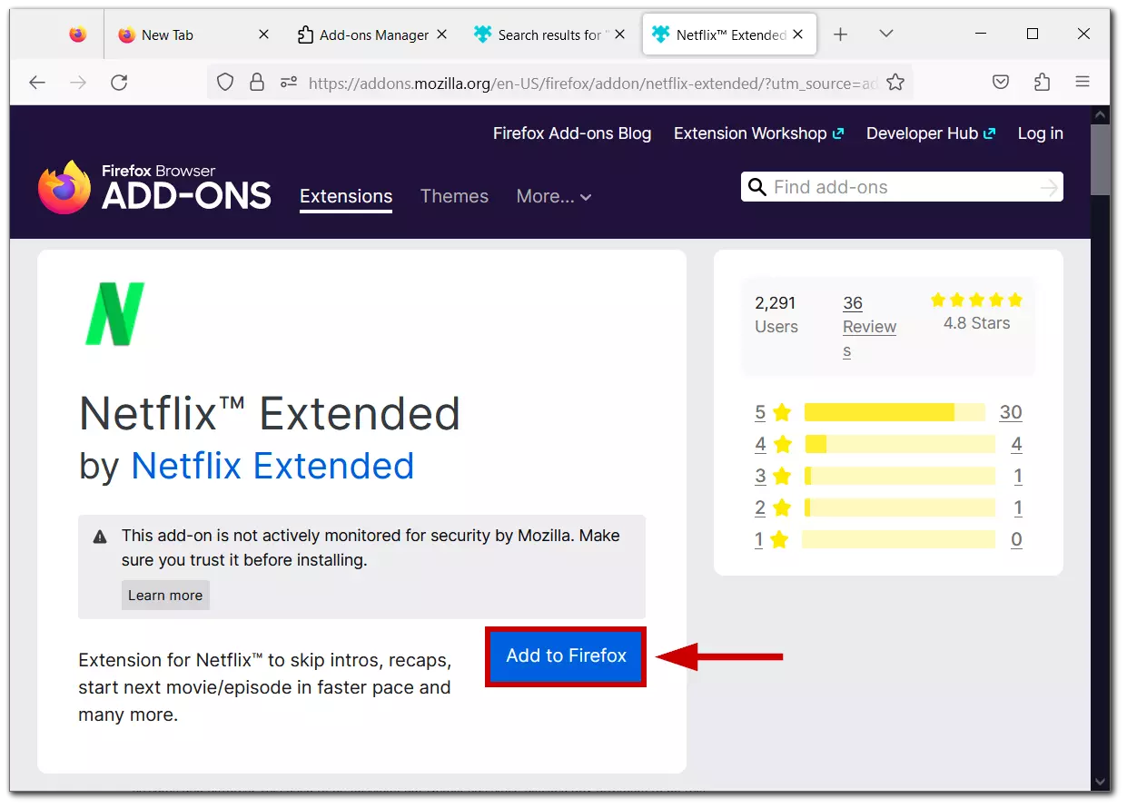The width and height of the screenshot is (1127, 808).
Task: Click the scrollbar down arrow
Action: coord(1100,782)
